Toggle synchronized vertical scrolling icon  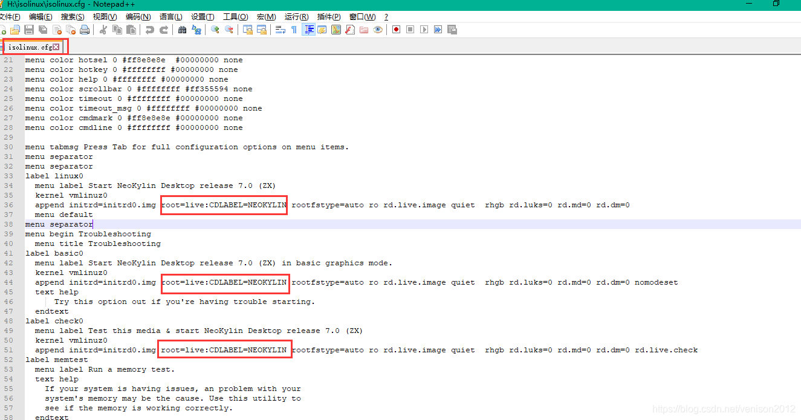[x=247, y=30]
